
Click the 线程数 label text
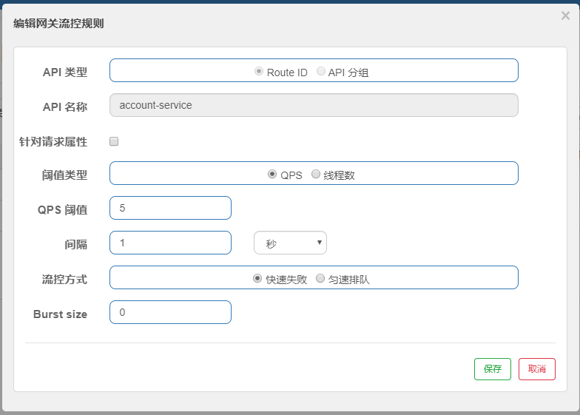point(339,175)
